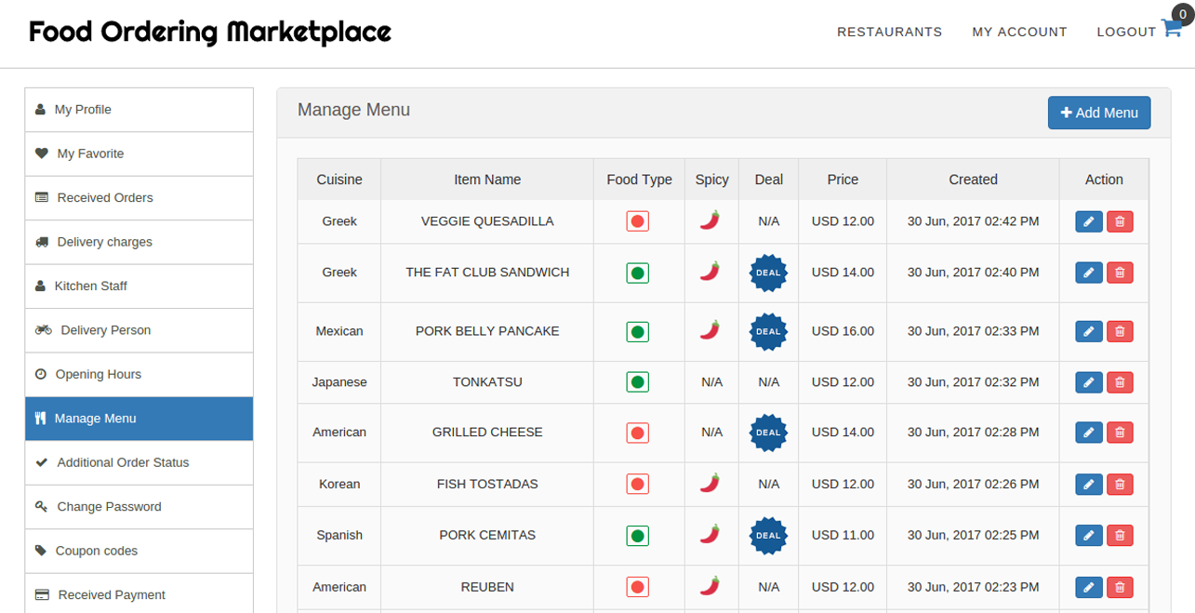The width and height of the screenshot is (1195, 613).
Task: Click the Spanish cuisine cell
Action: pos(339,536)
